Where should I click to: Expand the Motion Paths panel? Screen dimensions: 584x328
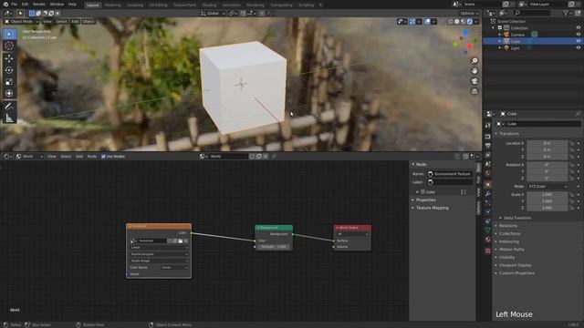[x=511, y=250]
